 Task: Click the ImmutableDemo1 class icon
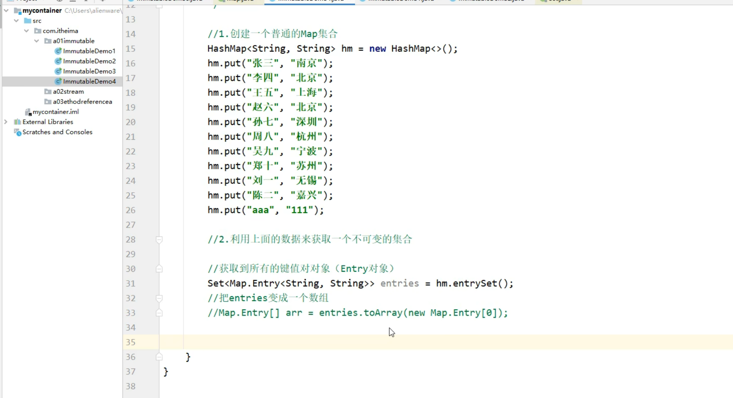[58, 51]
